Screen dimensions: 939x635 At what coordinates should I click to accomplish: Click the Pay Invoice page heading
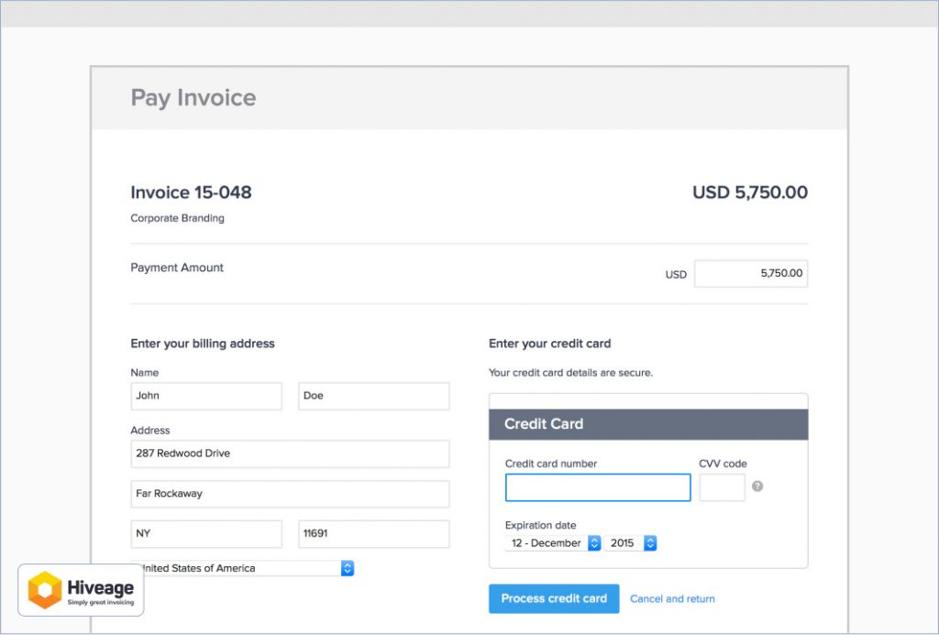193,98
